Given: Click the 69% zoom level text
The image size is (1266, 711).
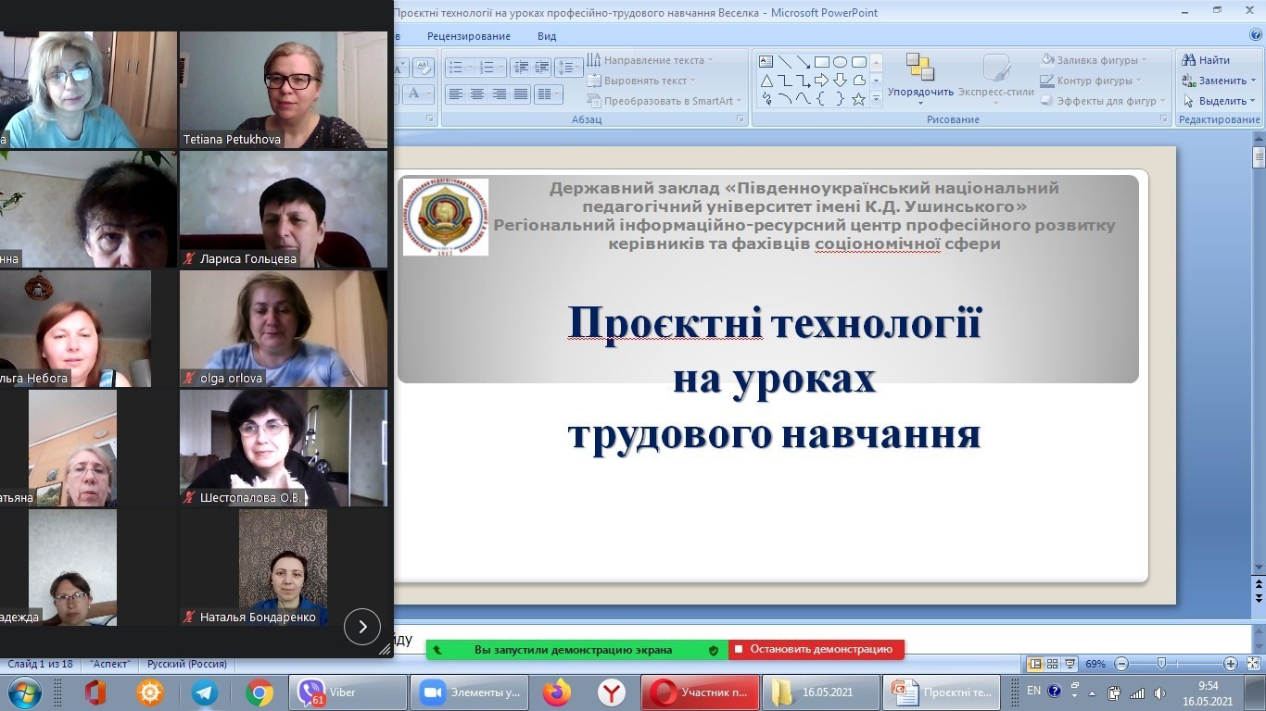Looking at the screenshot, I should (1096, 664).
